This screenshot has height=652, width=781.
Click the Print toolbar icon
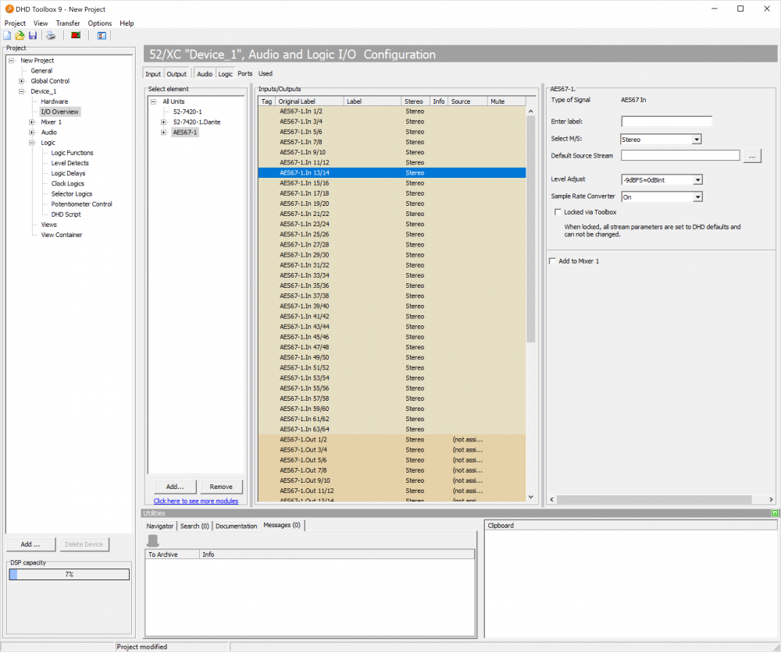[51, 35]
